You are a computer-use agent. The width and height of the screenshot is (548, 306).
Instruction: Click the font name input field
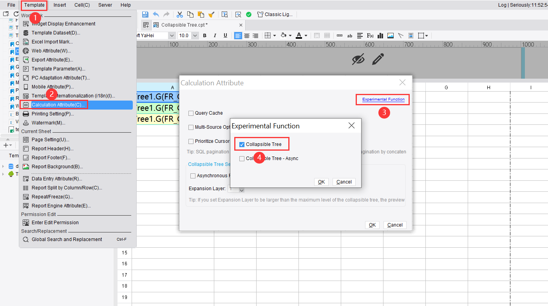coord(153,35)
